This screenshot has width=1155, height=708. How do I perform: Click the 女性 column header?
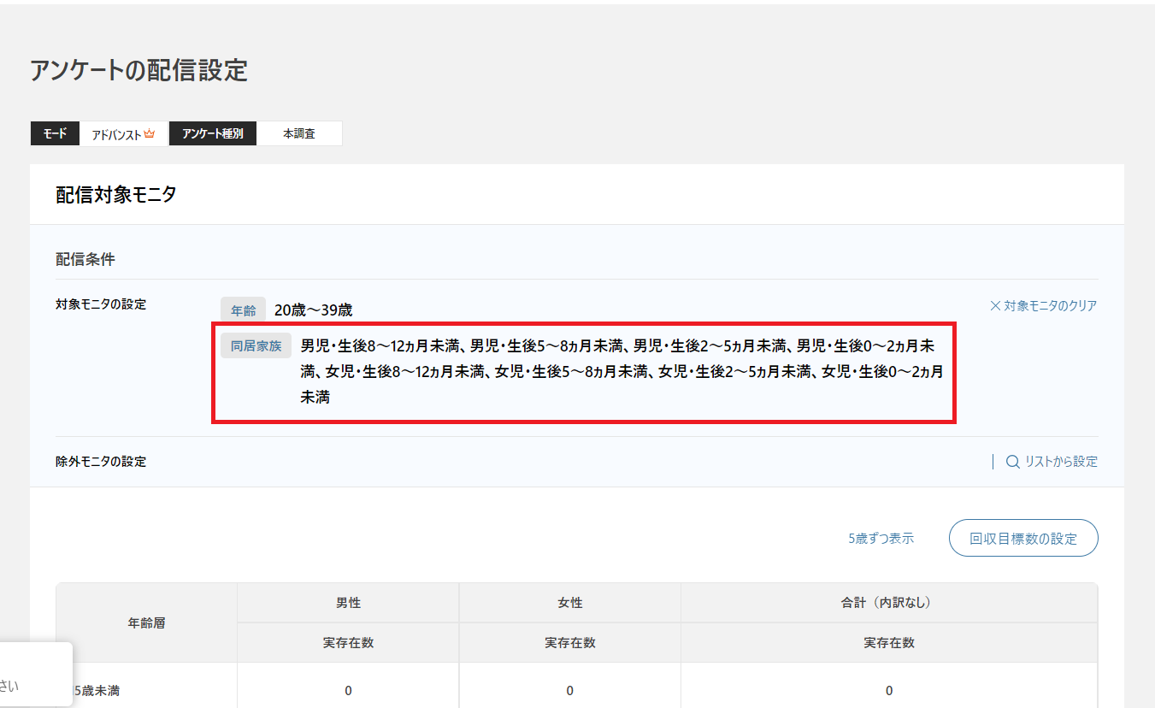(x=570, y=603)
